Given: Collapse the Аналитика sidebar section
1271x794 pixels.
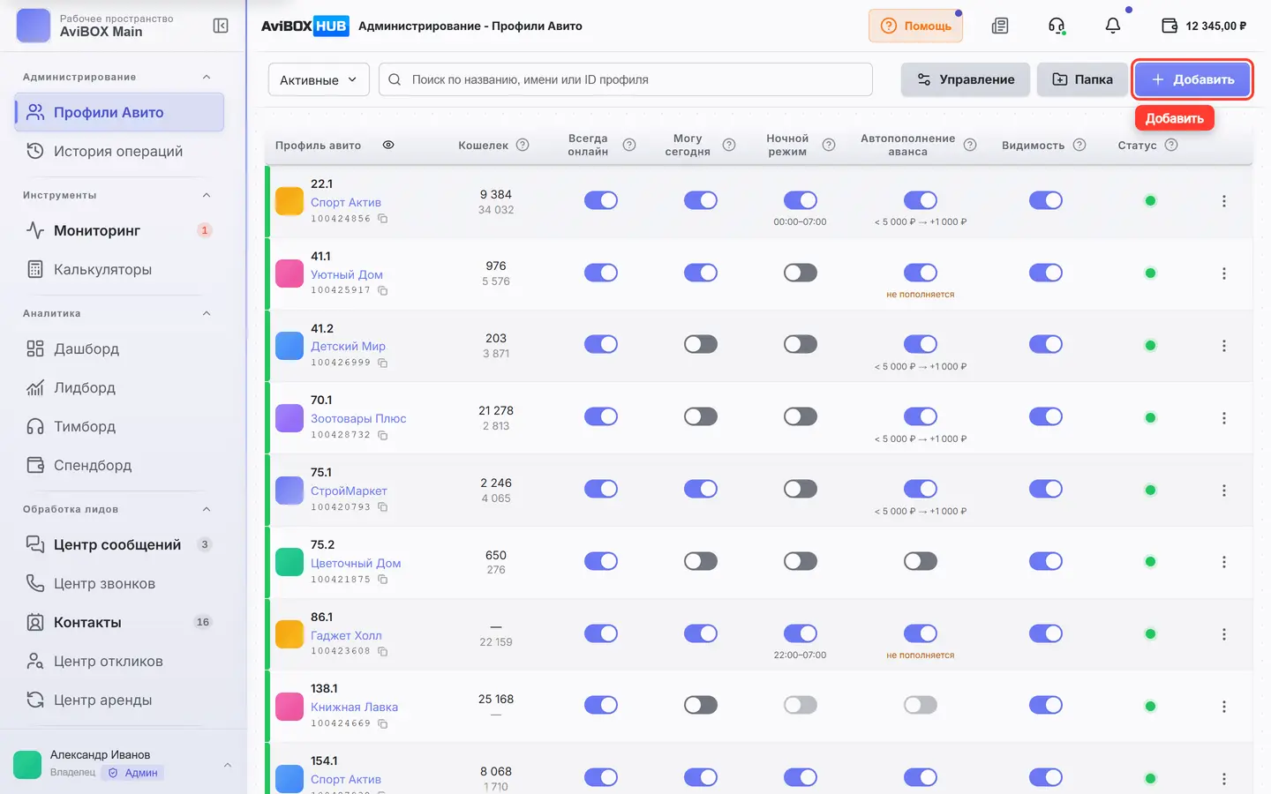Looking at the screenshot, I should 207,313.
